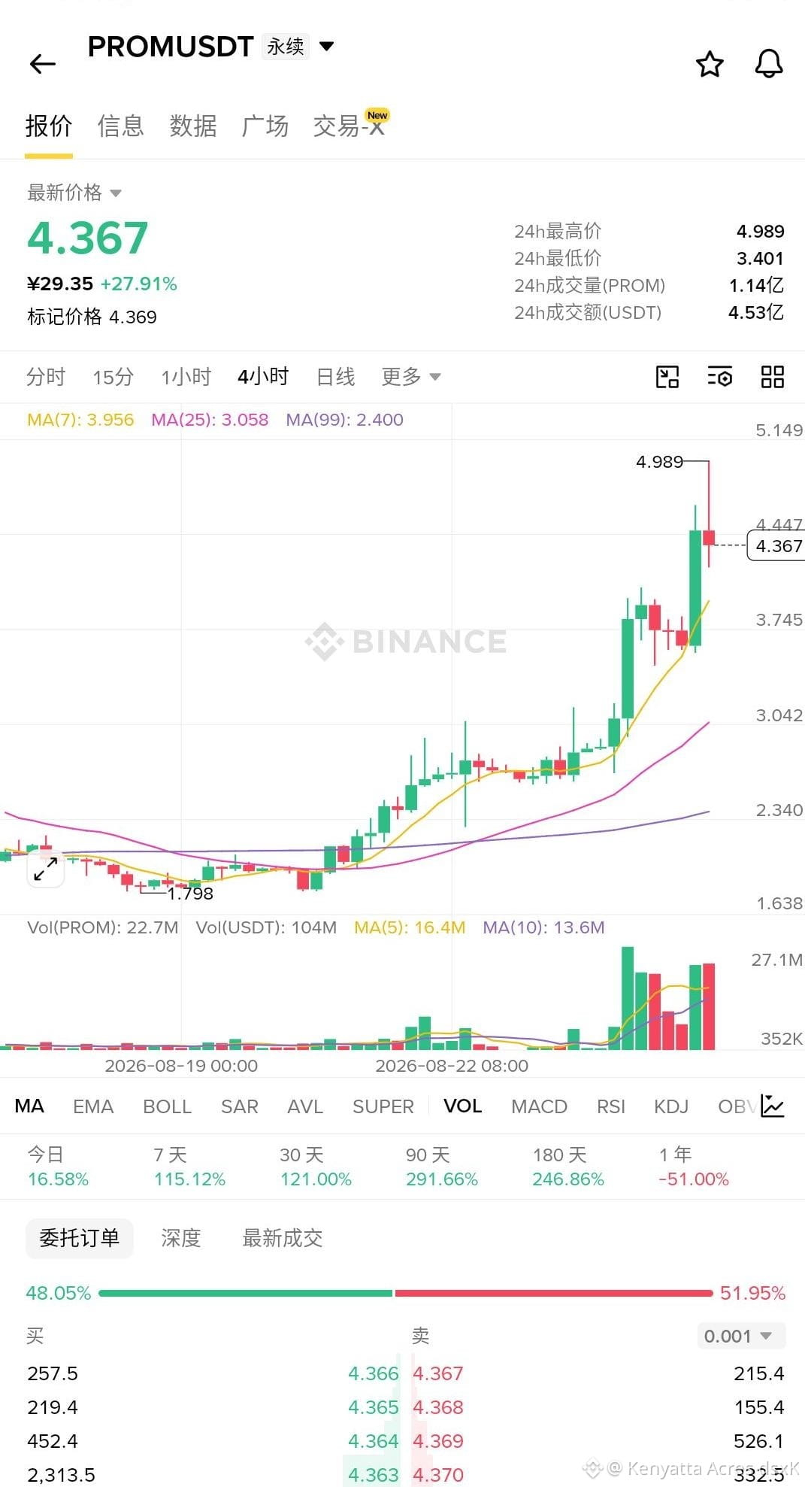Select the 180 天 246.86% performance
The width and height of the screenshot is (805, 1487).
(x=568, y=1167)
